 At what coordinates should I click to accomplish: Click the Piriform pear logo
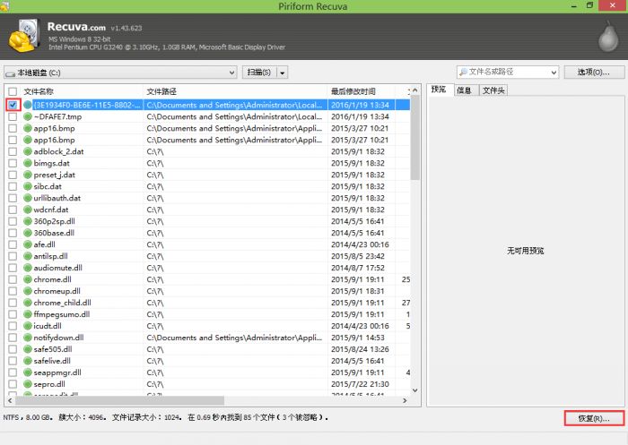tap(608, 37)
